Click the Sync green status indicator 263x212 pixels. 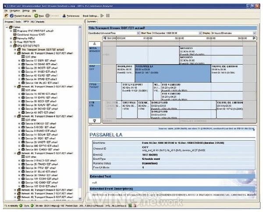pos(32,205)
